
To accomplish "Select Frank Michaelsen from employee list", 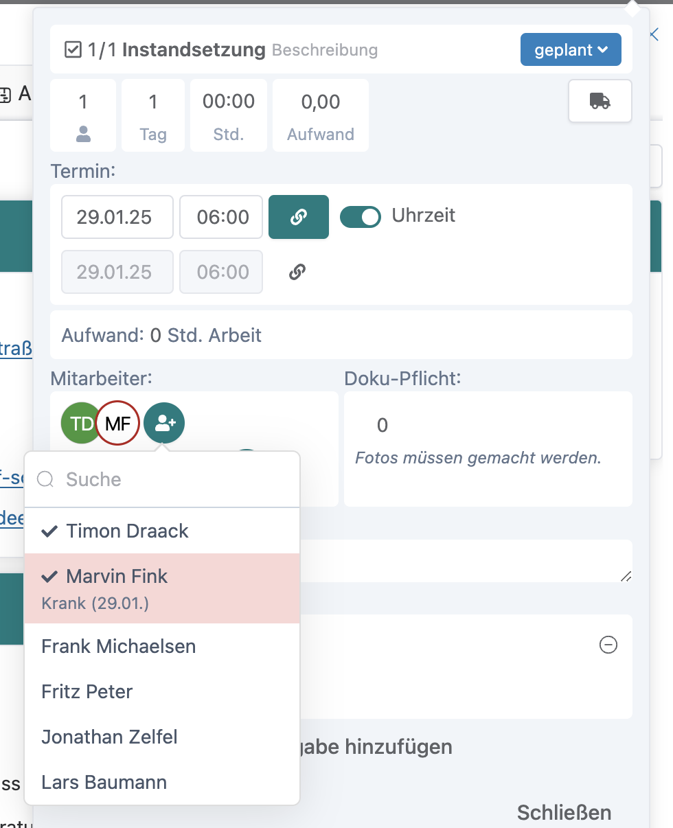I will 118,646.
